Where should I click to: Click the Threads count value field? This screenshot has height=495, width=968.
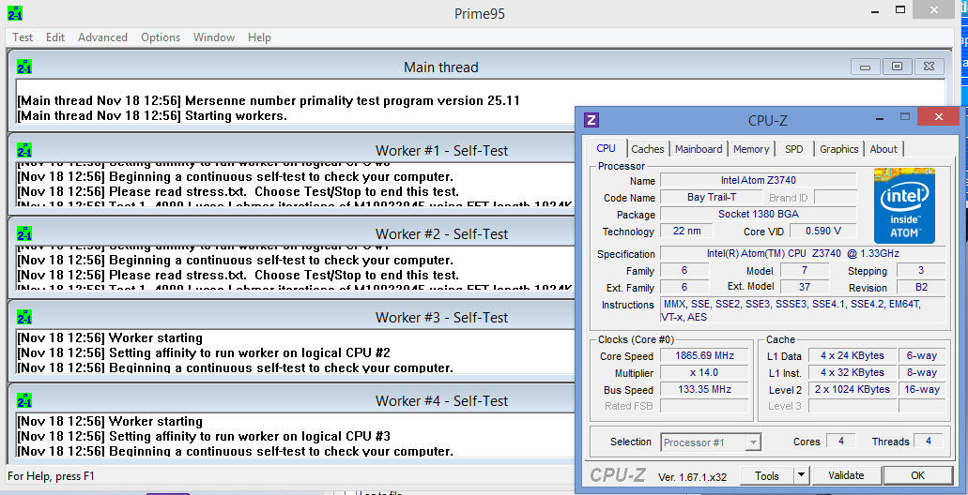point(929,441)
